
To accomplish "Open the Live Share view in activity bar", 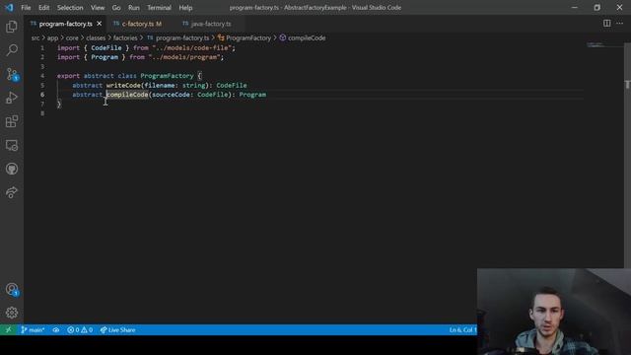I will 12,192.
